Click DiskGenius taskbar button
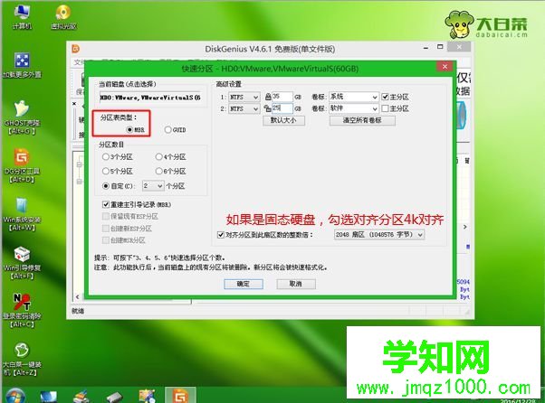Image resolution: width=545 pixels, height=403 pixels. pos(180,396)
